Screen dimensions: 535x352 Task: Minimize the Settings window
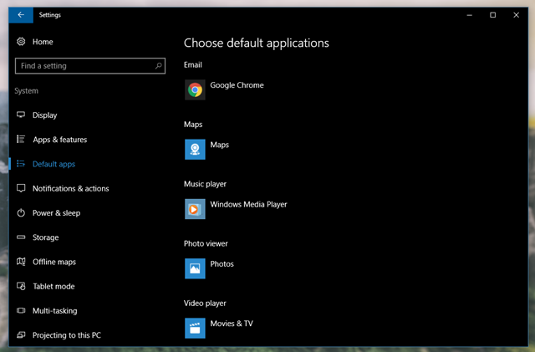point(470,15)
